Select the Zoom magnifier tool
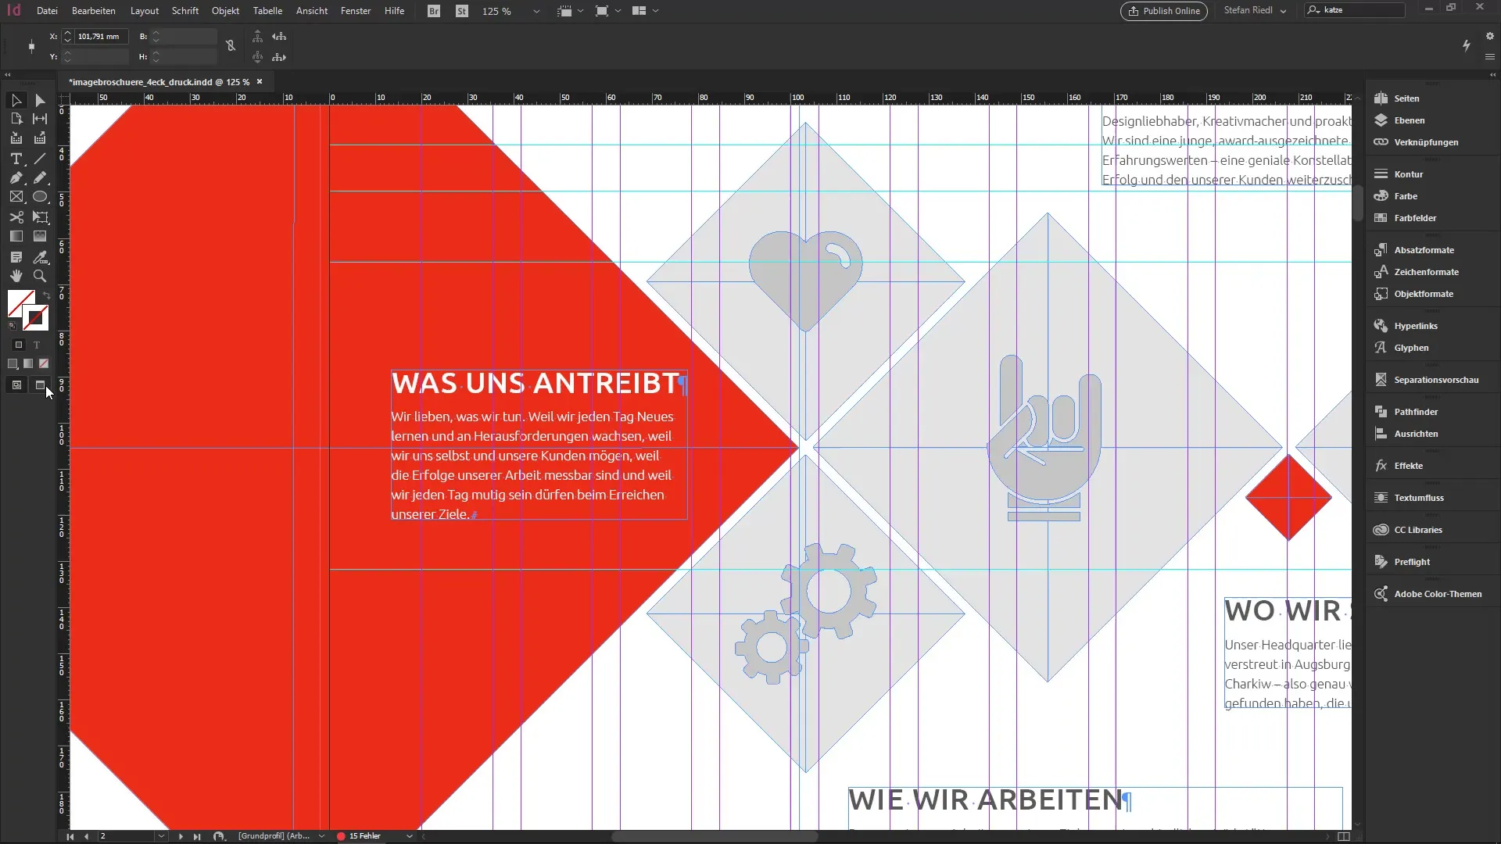Viewport: 1501px width, 844px height. [x=40, y=276]
